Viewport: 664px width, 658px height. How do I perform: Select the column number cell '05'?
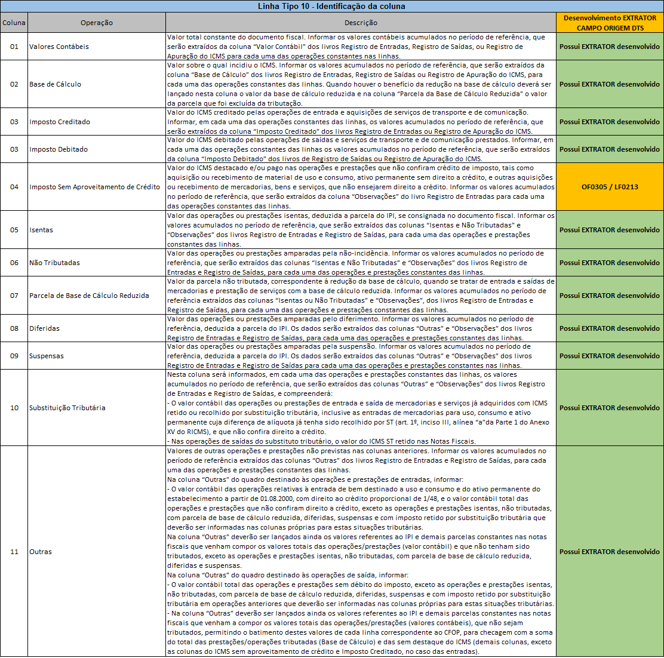pyautogui.click(x=14, y=230)
